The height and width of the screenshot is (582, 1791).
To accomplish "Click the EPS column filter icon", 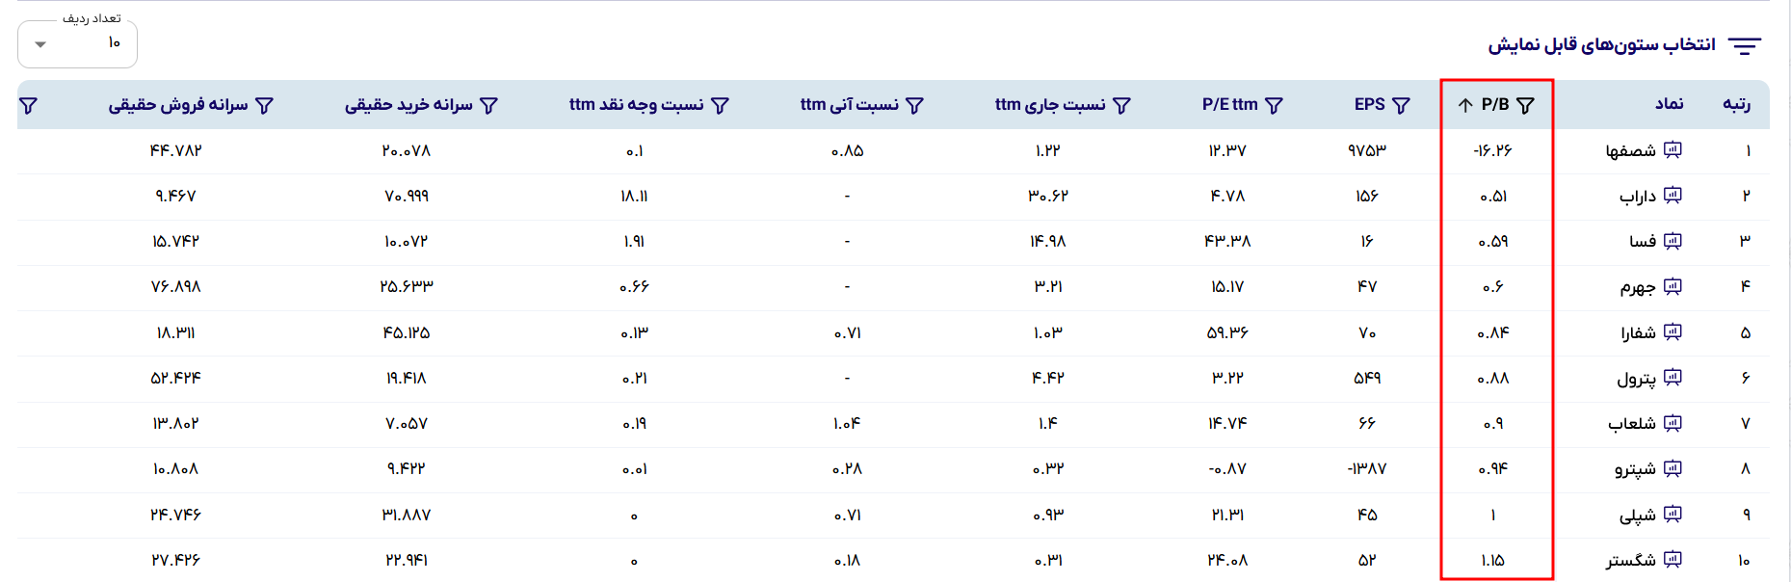I will pyautogui.click(x=1402, y=105).
